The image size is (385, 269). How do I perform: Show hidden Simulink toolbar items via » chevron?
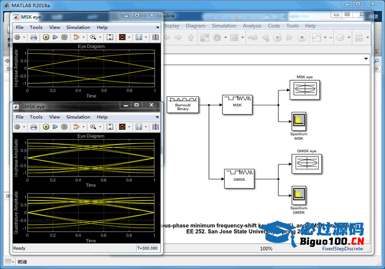(331, 38)
